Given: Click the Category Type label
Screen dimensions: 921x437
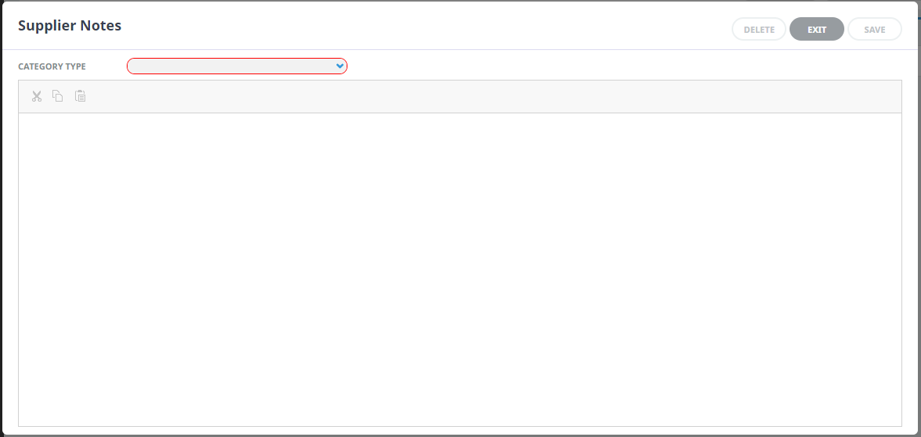Looking at the screenshot, I should tap(52, 67).
